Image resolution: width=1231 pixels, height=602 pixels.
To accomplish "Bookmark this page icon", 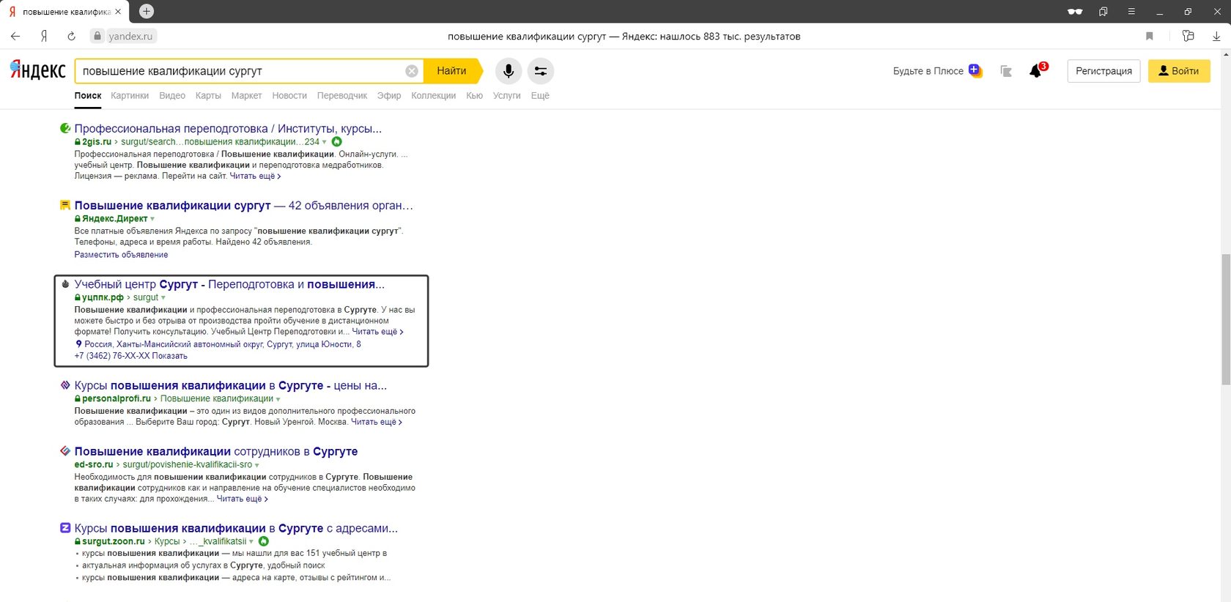I will [x=1150, y=36].
